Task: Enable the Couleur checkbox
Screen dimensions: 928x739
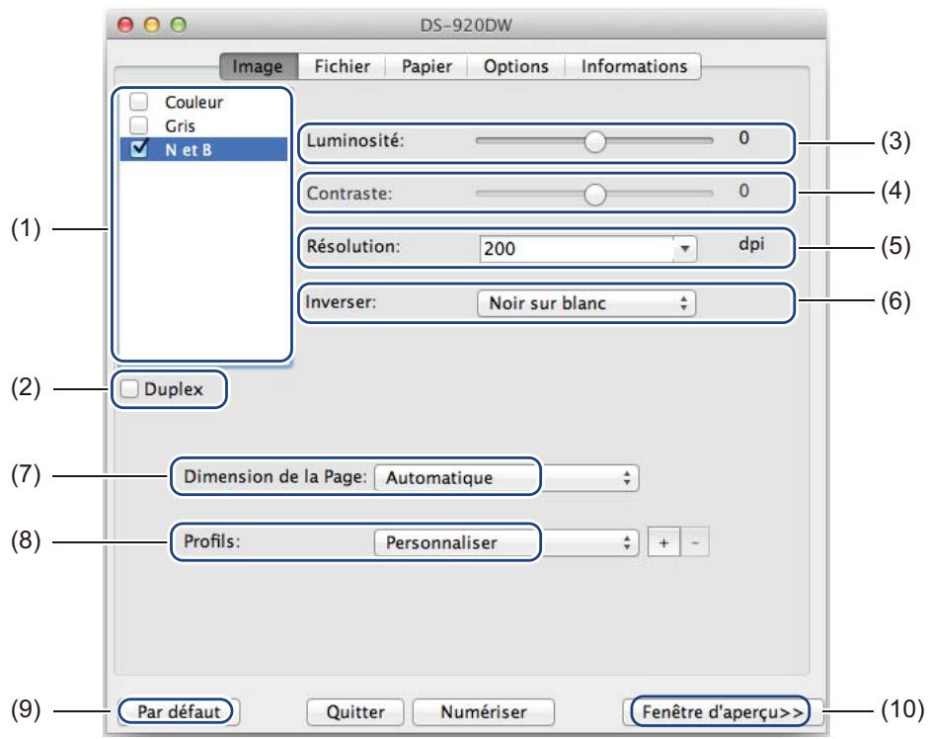Action: coord(139,102)
